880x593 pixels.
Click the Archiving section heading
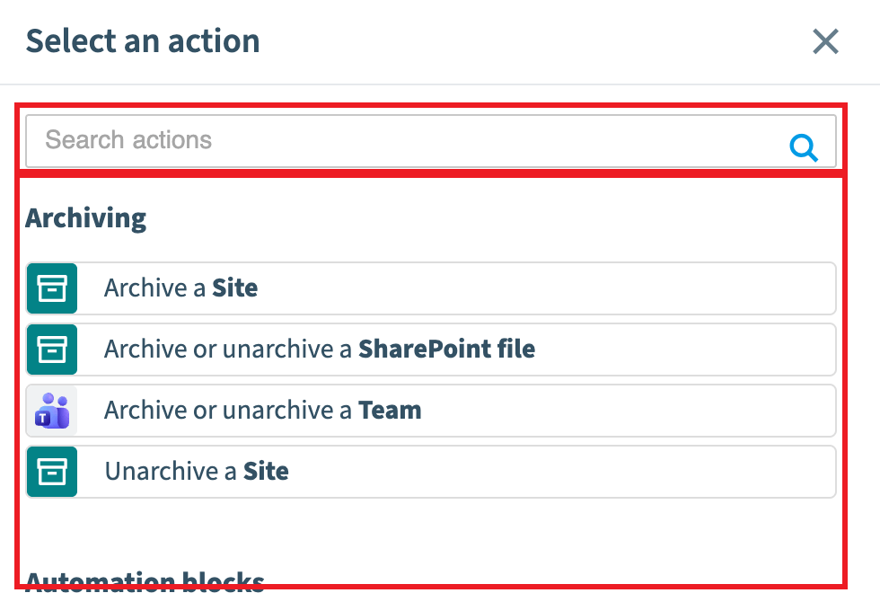[86, 218]
